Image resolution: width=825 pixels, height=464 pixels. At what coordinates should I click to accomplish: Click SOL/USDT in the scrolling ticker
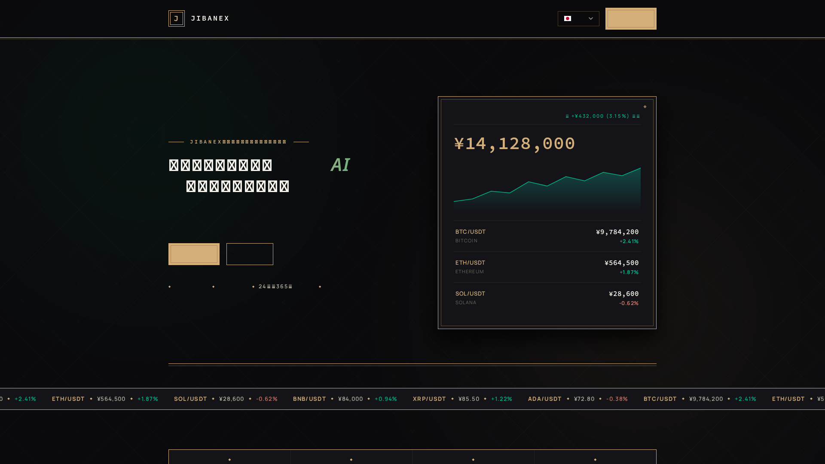pos(190,399)
